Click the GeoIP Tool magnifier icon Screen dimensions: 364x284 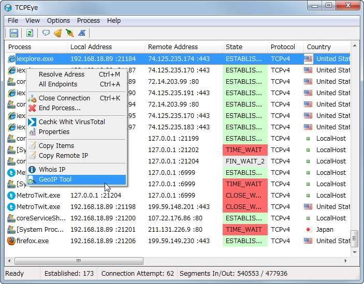32,180
